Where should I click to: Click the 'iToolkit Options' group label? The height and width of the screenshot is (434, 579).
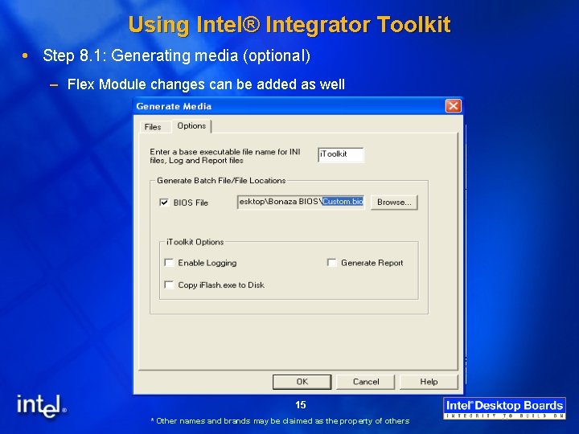195,242
